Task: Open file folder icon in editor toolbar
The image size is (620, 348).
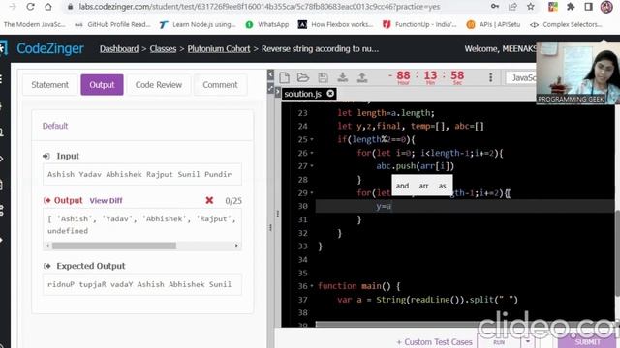Action: point(303,77)
